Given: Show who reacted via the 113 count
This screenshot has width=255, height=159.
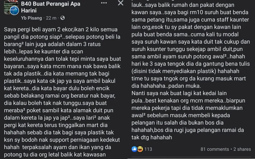Looking at the screenshot, I should [x=148, y=149].
